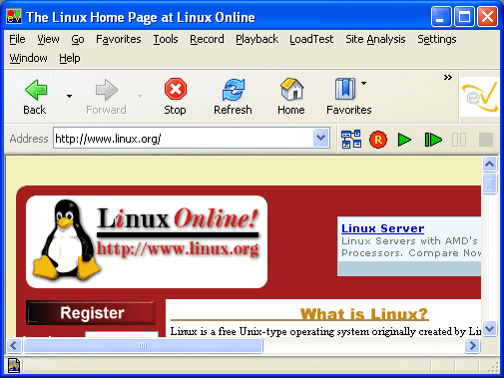504x378 pixels.
Task: Click the eValid title bar application icon
Action: click(x=14, y=17)
